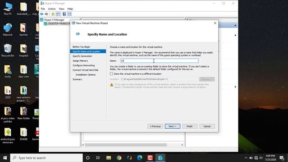Viewport: 288px width, 162px height.
Task: Open Microsoft Edge from the taskbar
Action: [x=140, y=158]
